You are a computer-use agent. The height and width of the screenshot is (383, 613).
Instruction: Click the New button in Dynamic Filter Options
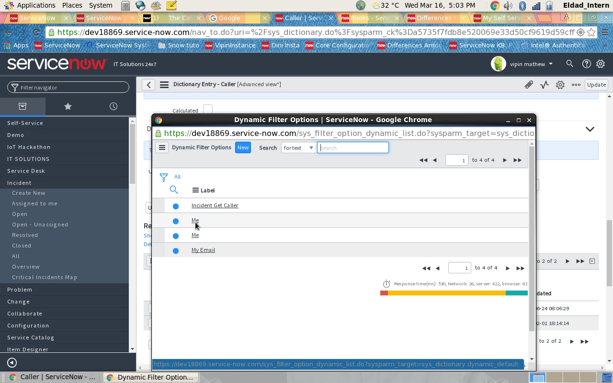[x=243, y=147]
